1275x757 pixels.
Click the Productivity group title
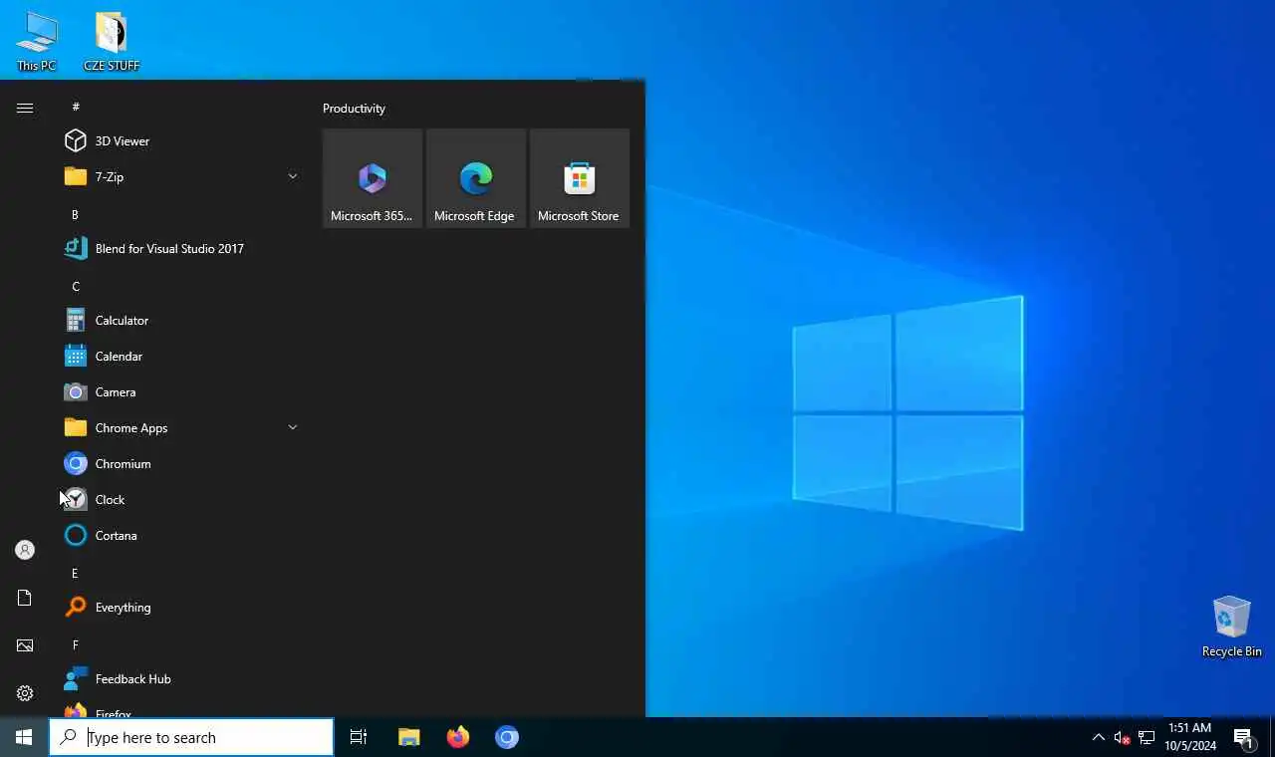point(354,109)
